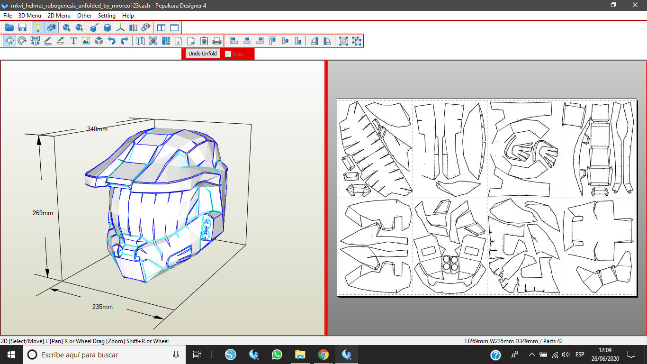Image resolution: width=647 pixels, height=364 pixels.
Task: Switch to the split two-pane view
Action: point(162,27)
